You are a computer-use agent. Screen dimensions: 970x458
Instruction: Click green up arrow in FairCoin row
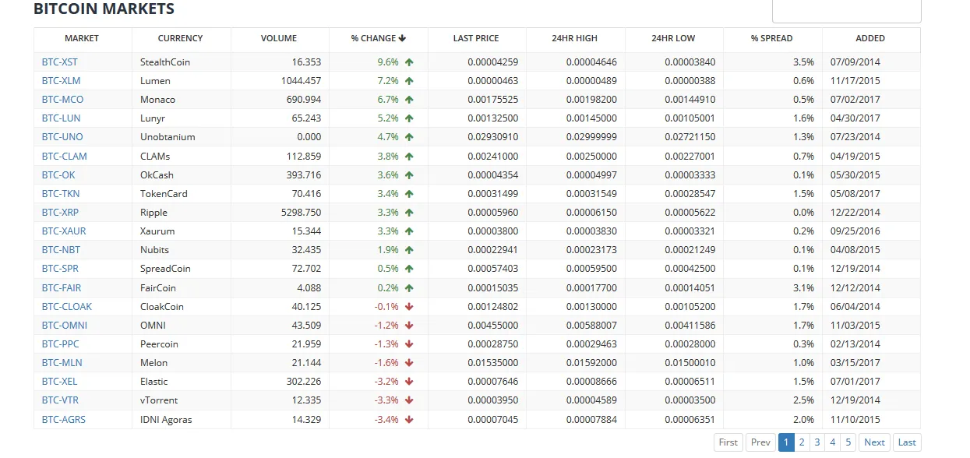(409, 287)
